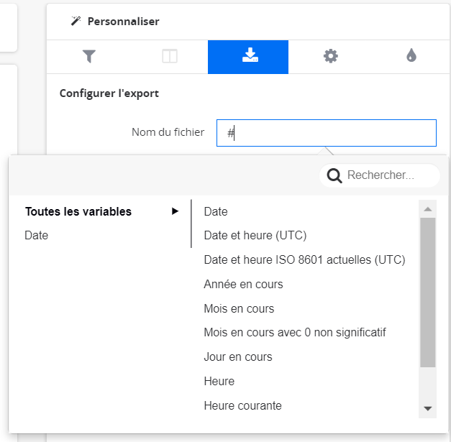This screenshot has height=442, width=451.
Task: Click in the Rechercher search field
Action: click(388, 175)
